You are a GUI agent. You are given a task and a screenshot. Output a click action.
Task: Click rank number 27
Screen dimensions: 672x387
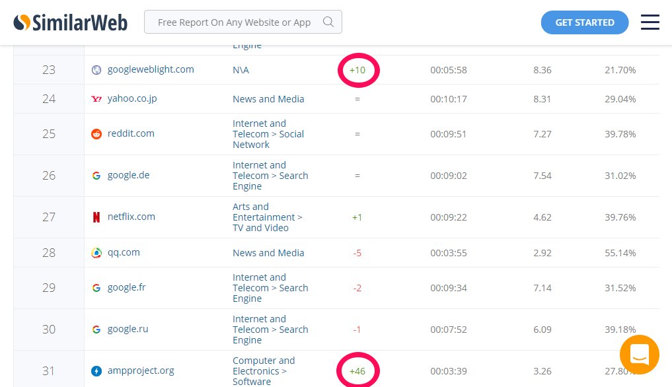click(49, 217)
